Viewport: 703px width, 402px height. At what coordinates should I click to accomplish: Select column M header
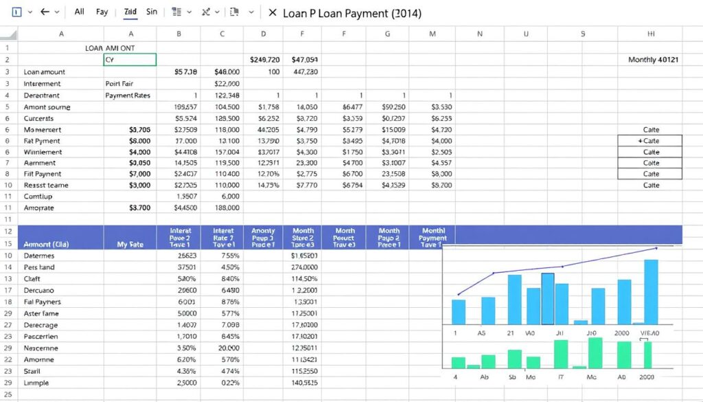433,34
